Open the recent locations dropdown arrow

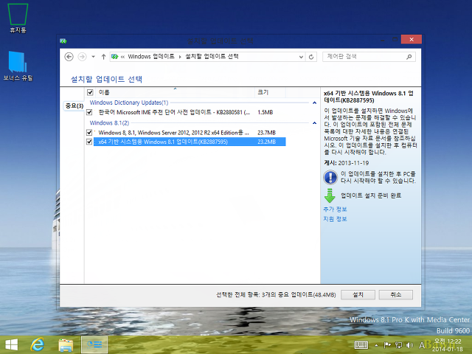94,57
